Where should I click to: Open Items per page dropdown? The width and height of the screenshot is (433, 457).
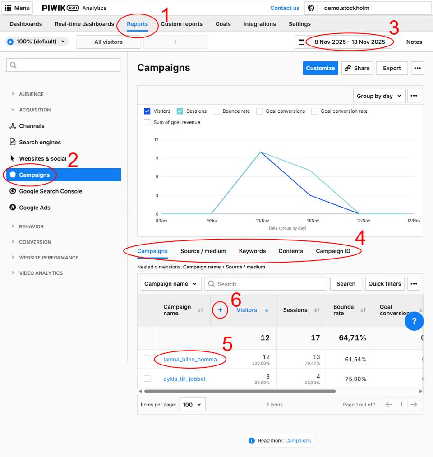(193, 405)
